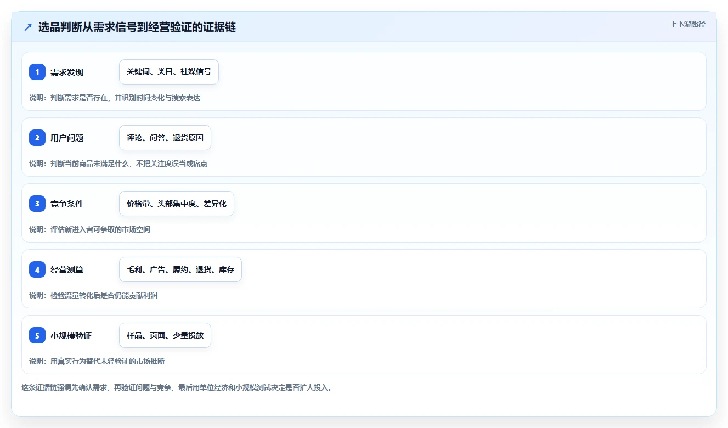
Task: Click the title 选品判断从需求信号到经营验证的证据链
Action: pos(137,27)
